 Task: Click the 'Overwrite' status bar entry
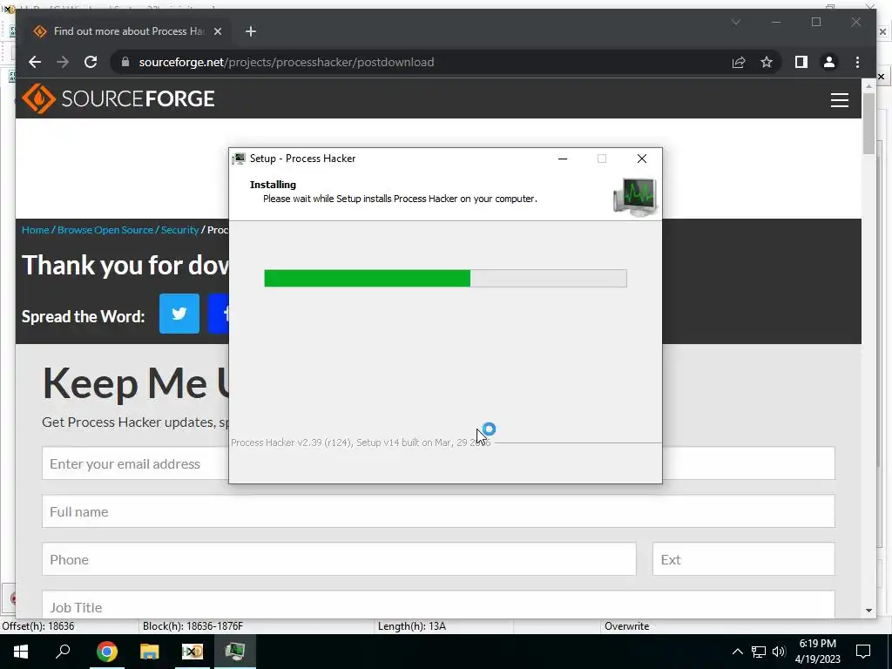point(626,626)
